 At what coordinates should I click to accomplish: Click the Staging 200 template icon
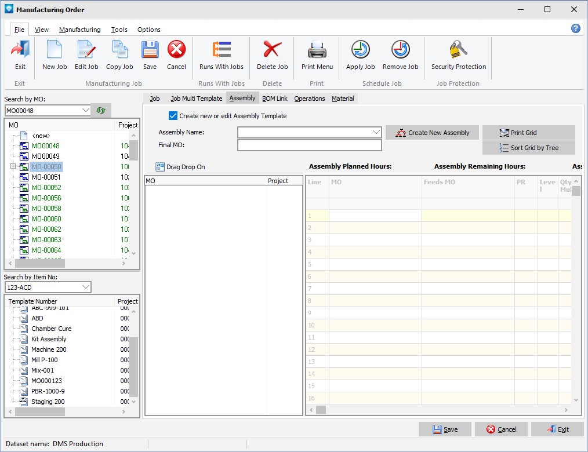[24, 402]
